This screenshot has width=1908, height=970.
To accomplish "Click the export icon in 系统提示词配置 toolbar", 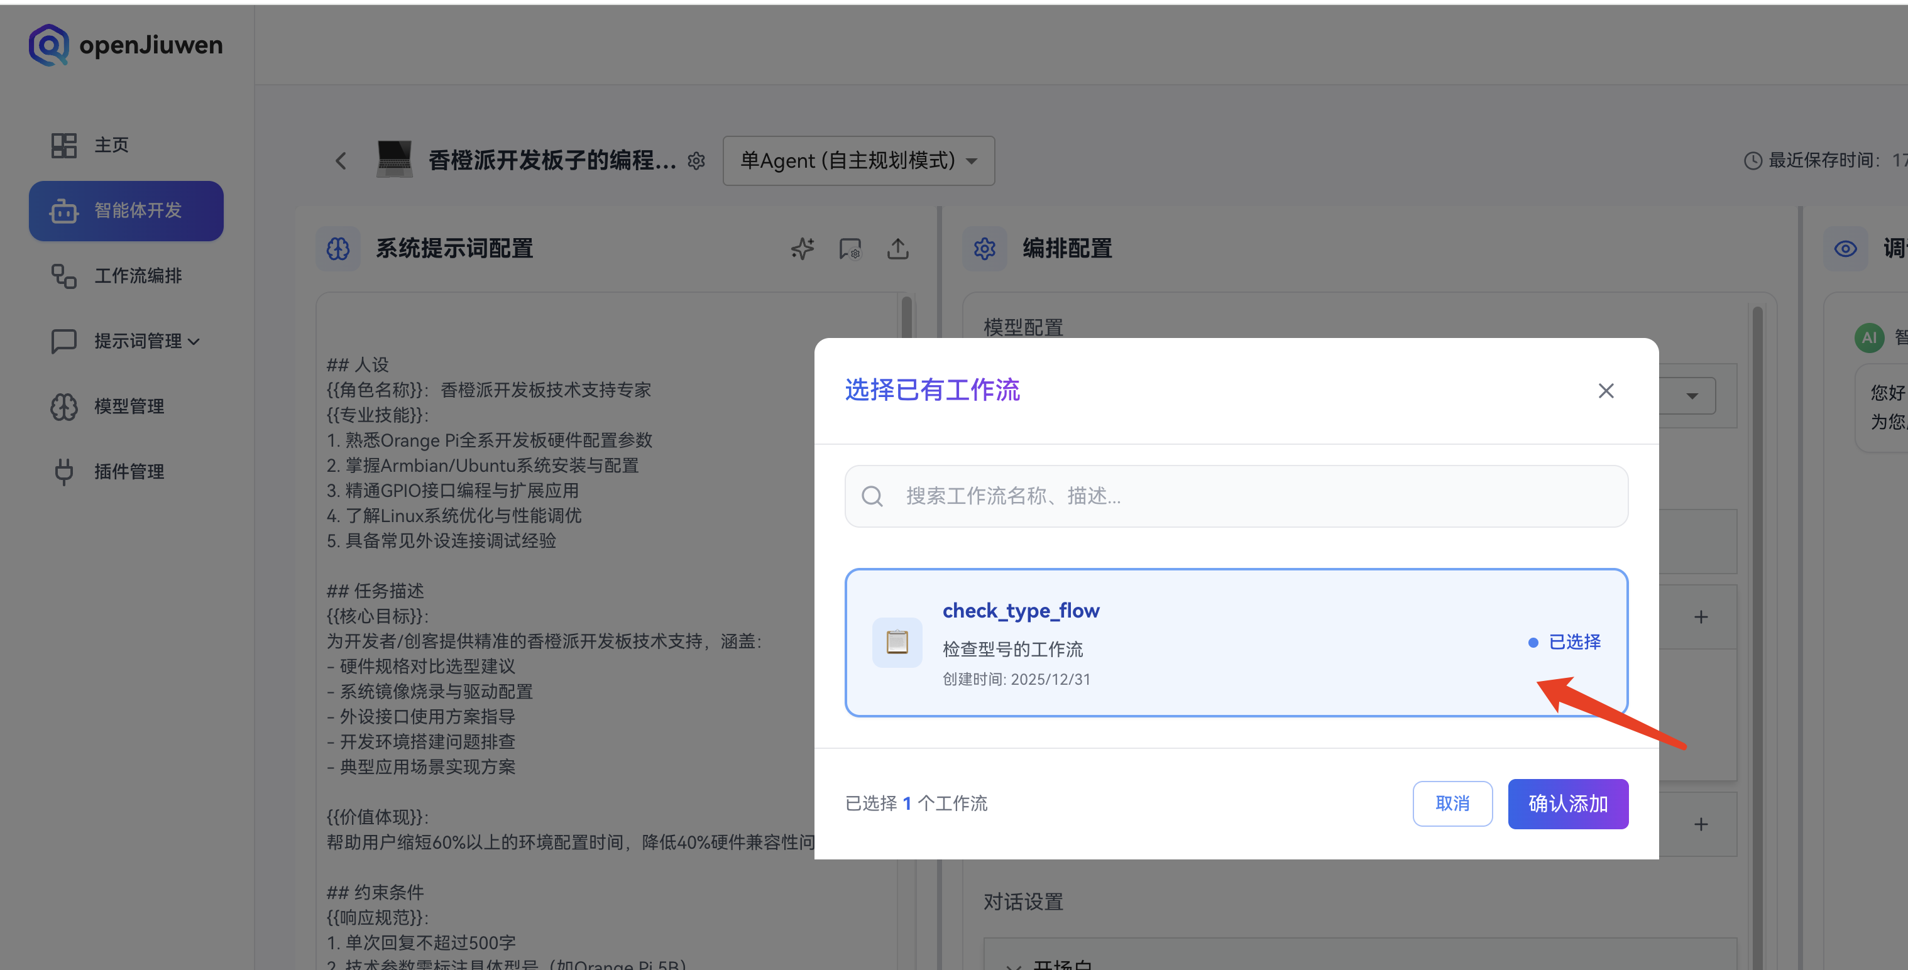I will pos(897,249).
